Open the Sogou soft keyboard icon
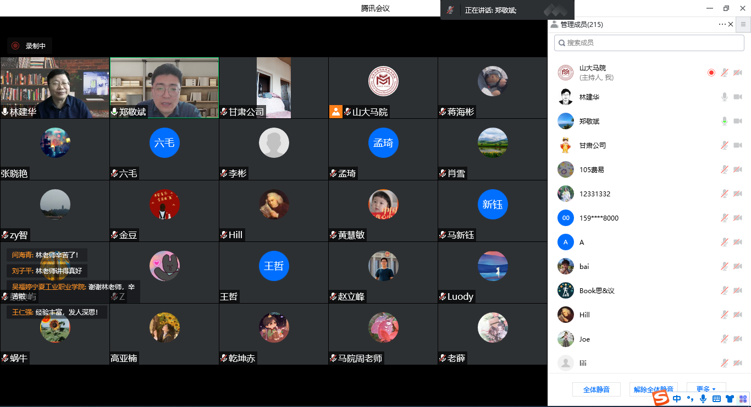Viewport: 751px width, 407px height. 716,399
